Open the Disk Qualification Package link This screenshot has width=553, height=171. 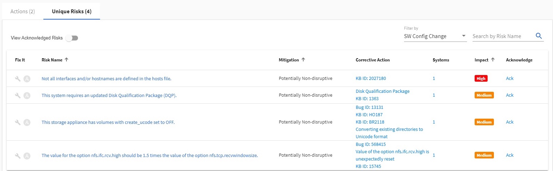pyautogui.click(x=382, y=91)
